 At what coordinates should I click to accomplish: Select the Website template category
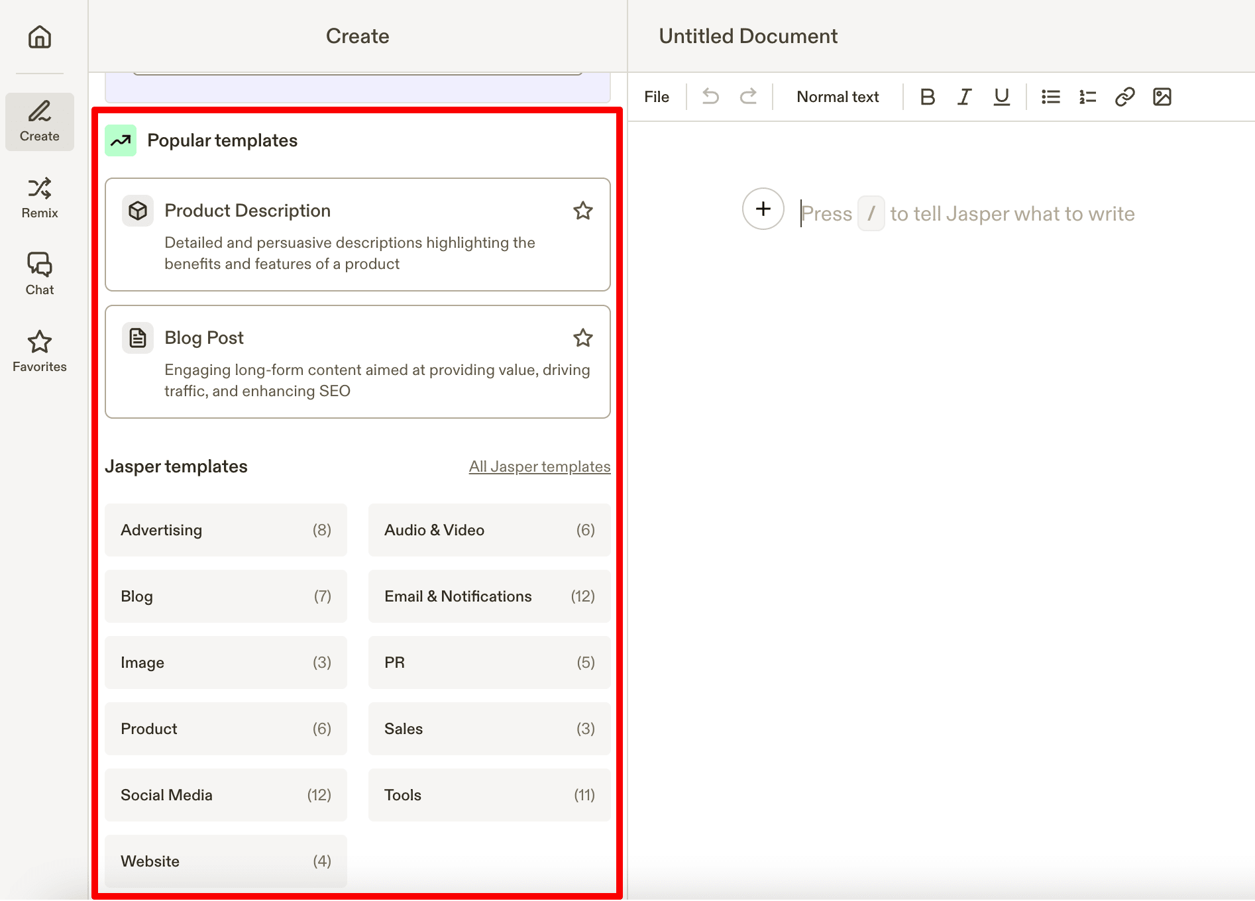[226, 861]
